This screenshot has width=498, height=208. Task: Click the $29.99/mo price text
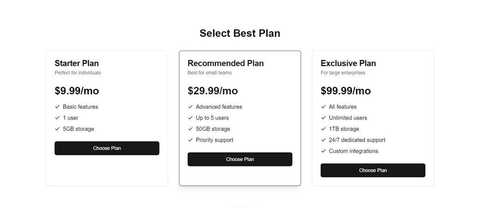point(213,91)
